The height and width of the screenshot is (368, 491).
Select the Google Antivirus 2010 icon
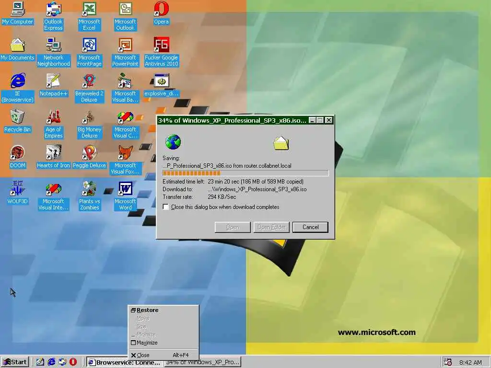click(x=161, y=52)
